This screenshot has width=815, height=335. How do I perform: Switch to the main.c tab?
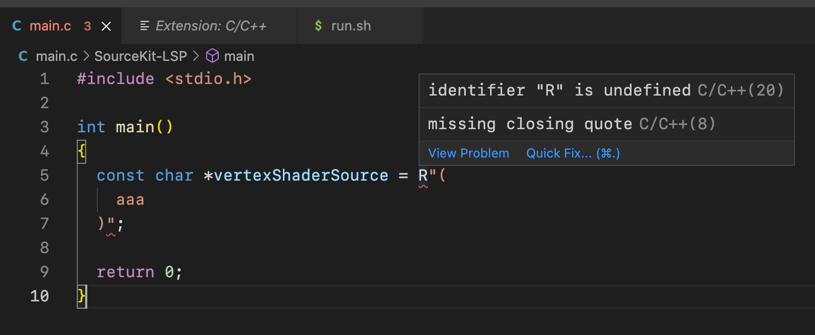[x=60, y=26]
